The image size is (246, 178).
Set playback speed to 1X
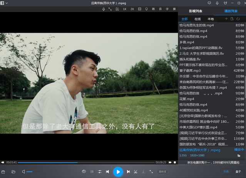tap(124, 9)
